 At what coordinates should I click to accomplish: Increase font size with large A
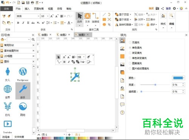[x=52, y=16]
